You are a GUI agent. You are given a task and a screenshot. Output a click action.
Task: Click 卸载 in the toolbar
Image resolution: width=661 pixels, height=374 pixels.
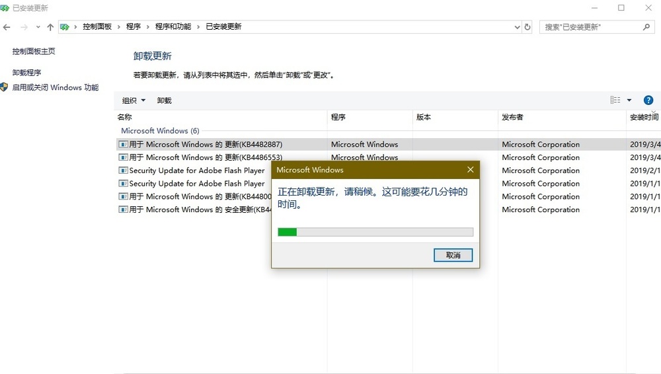164,100
